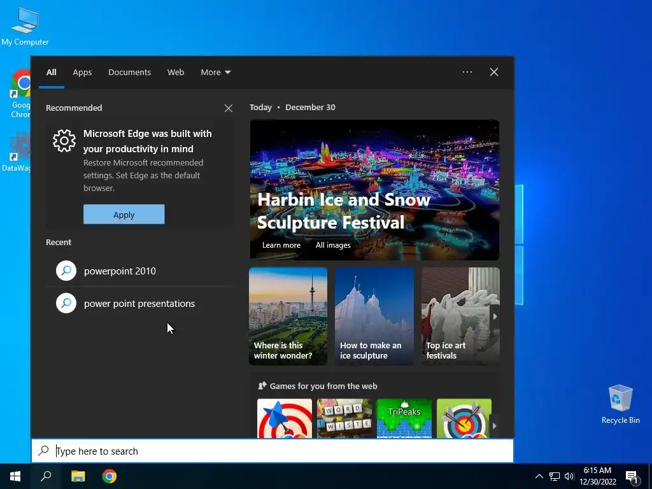Open the DataWag desktop shortcut
Image resolution: width=652 pixels, height=489 pixels.
17,152
